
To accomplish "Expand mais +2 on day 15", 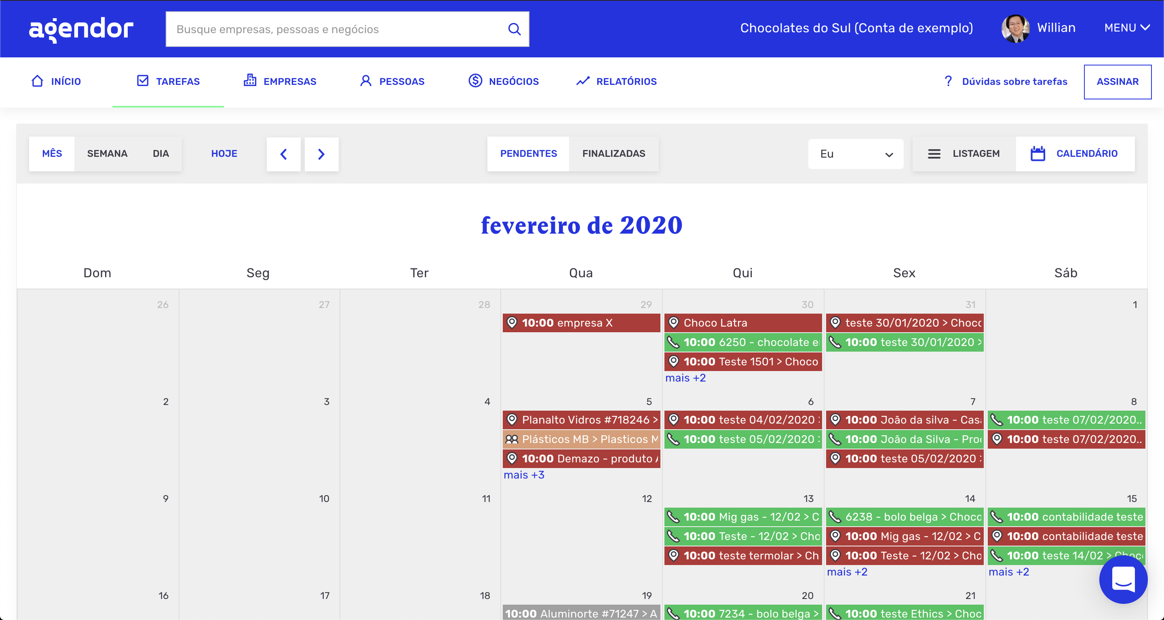I will tap(1008, 572).
